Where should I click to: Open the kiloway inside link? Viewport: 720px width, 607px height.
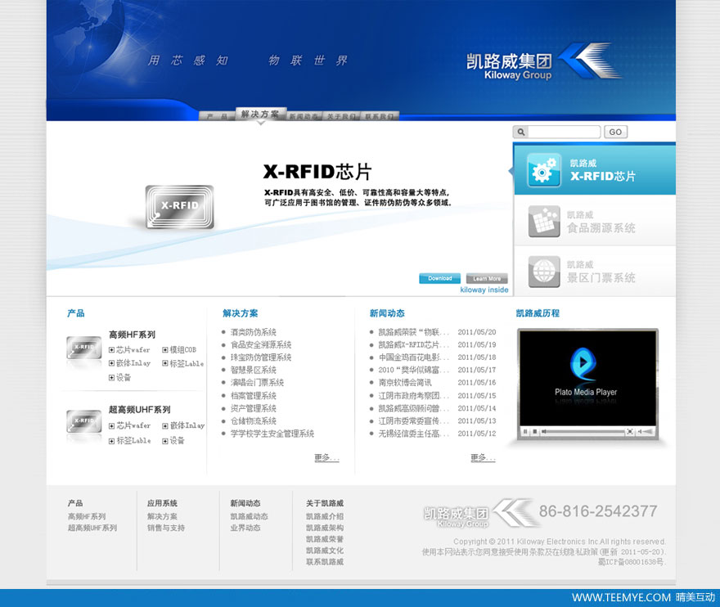coord(484,290)
